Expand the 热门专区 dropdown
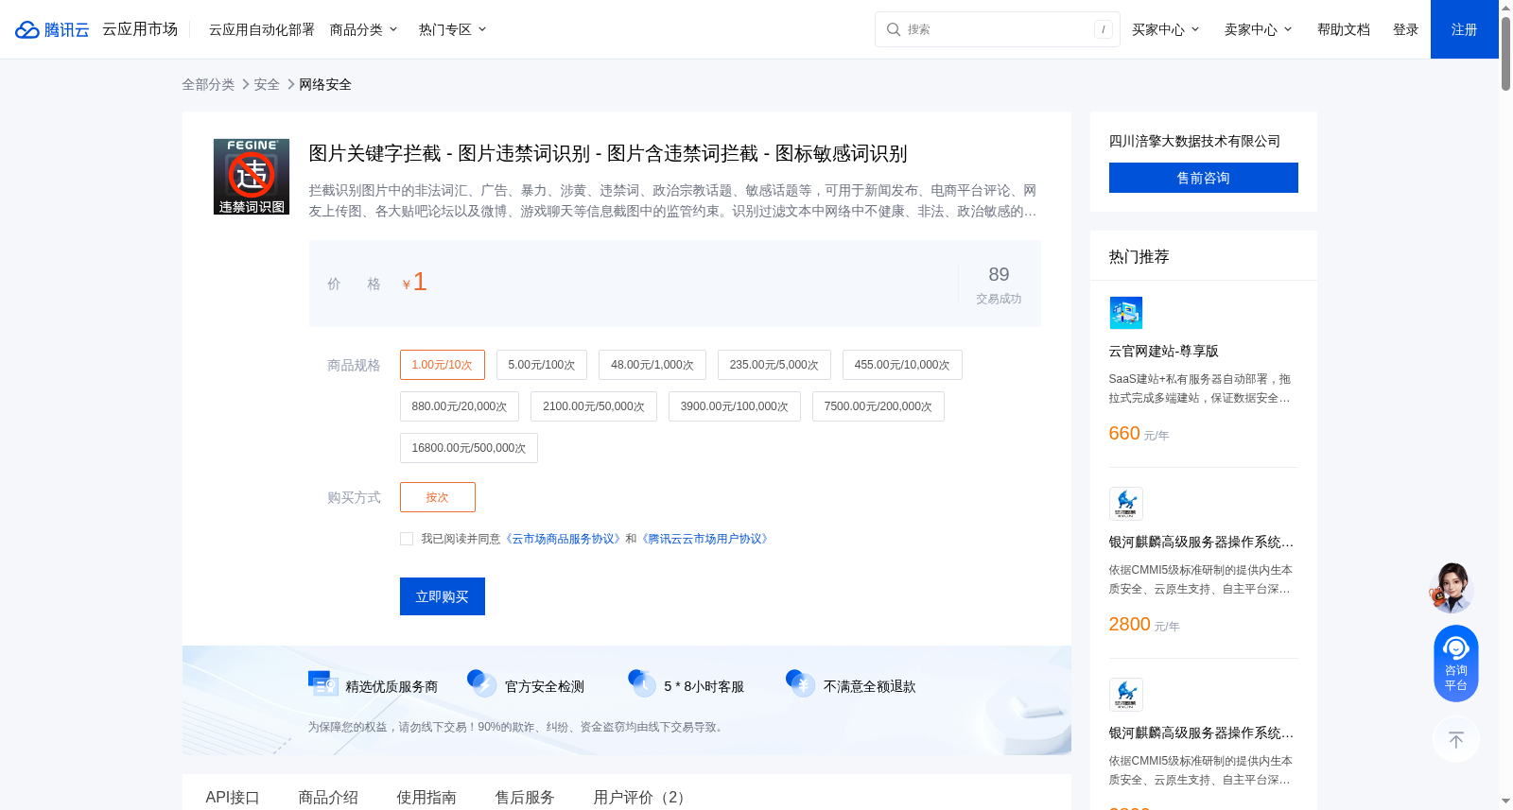 [453, 29]
